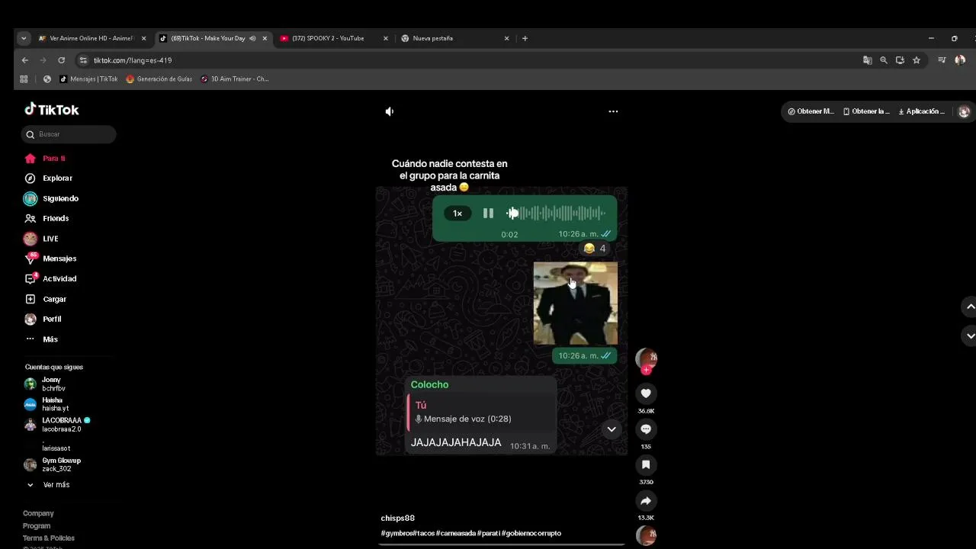Open the apps grid in bookmarks bar

pyautogui.click(x=24, y=79)
